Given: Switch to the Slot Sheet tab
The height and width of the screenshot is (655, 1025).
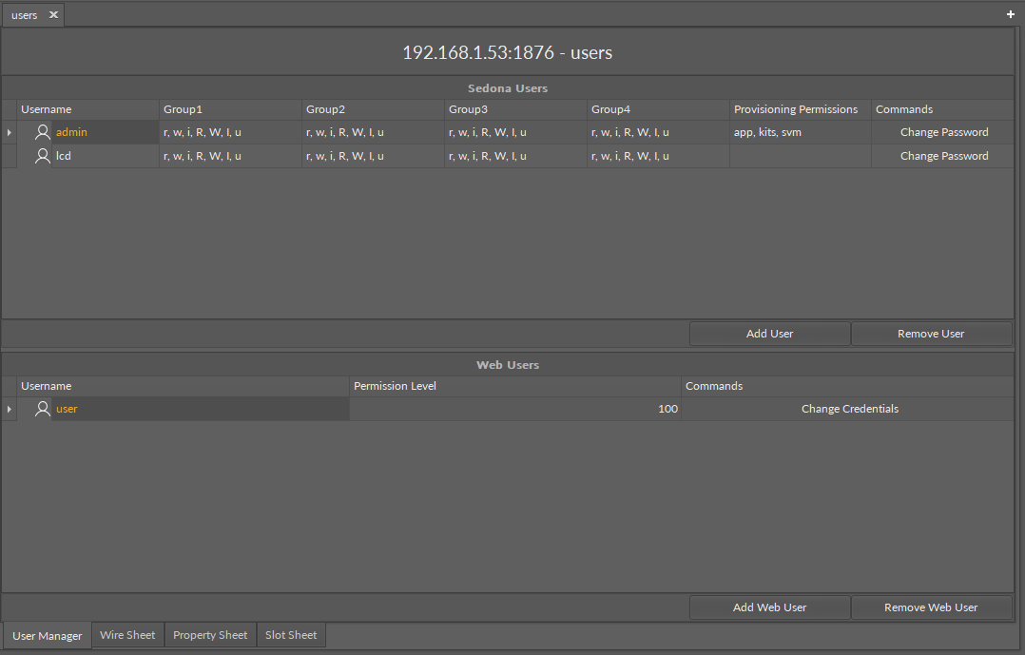Looking at the screenshot, I should tap(290, 635).
